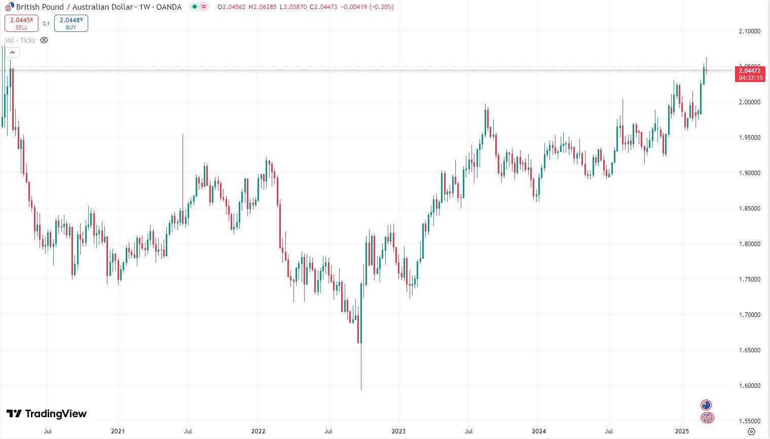This screenshot has height=439, width=770.
Task: Click the current price label 2.04473
Action: (x=750, y=71)
